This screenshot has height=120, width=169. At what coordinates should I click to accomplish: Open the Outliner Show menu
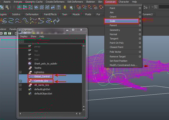(34, 36)
